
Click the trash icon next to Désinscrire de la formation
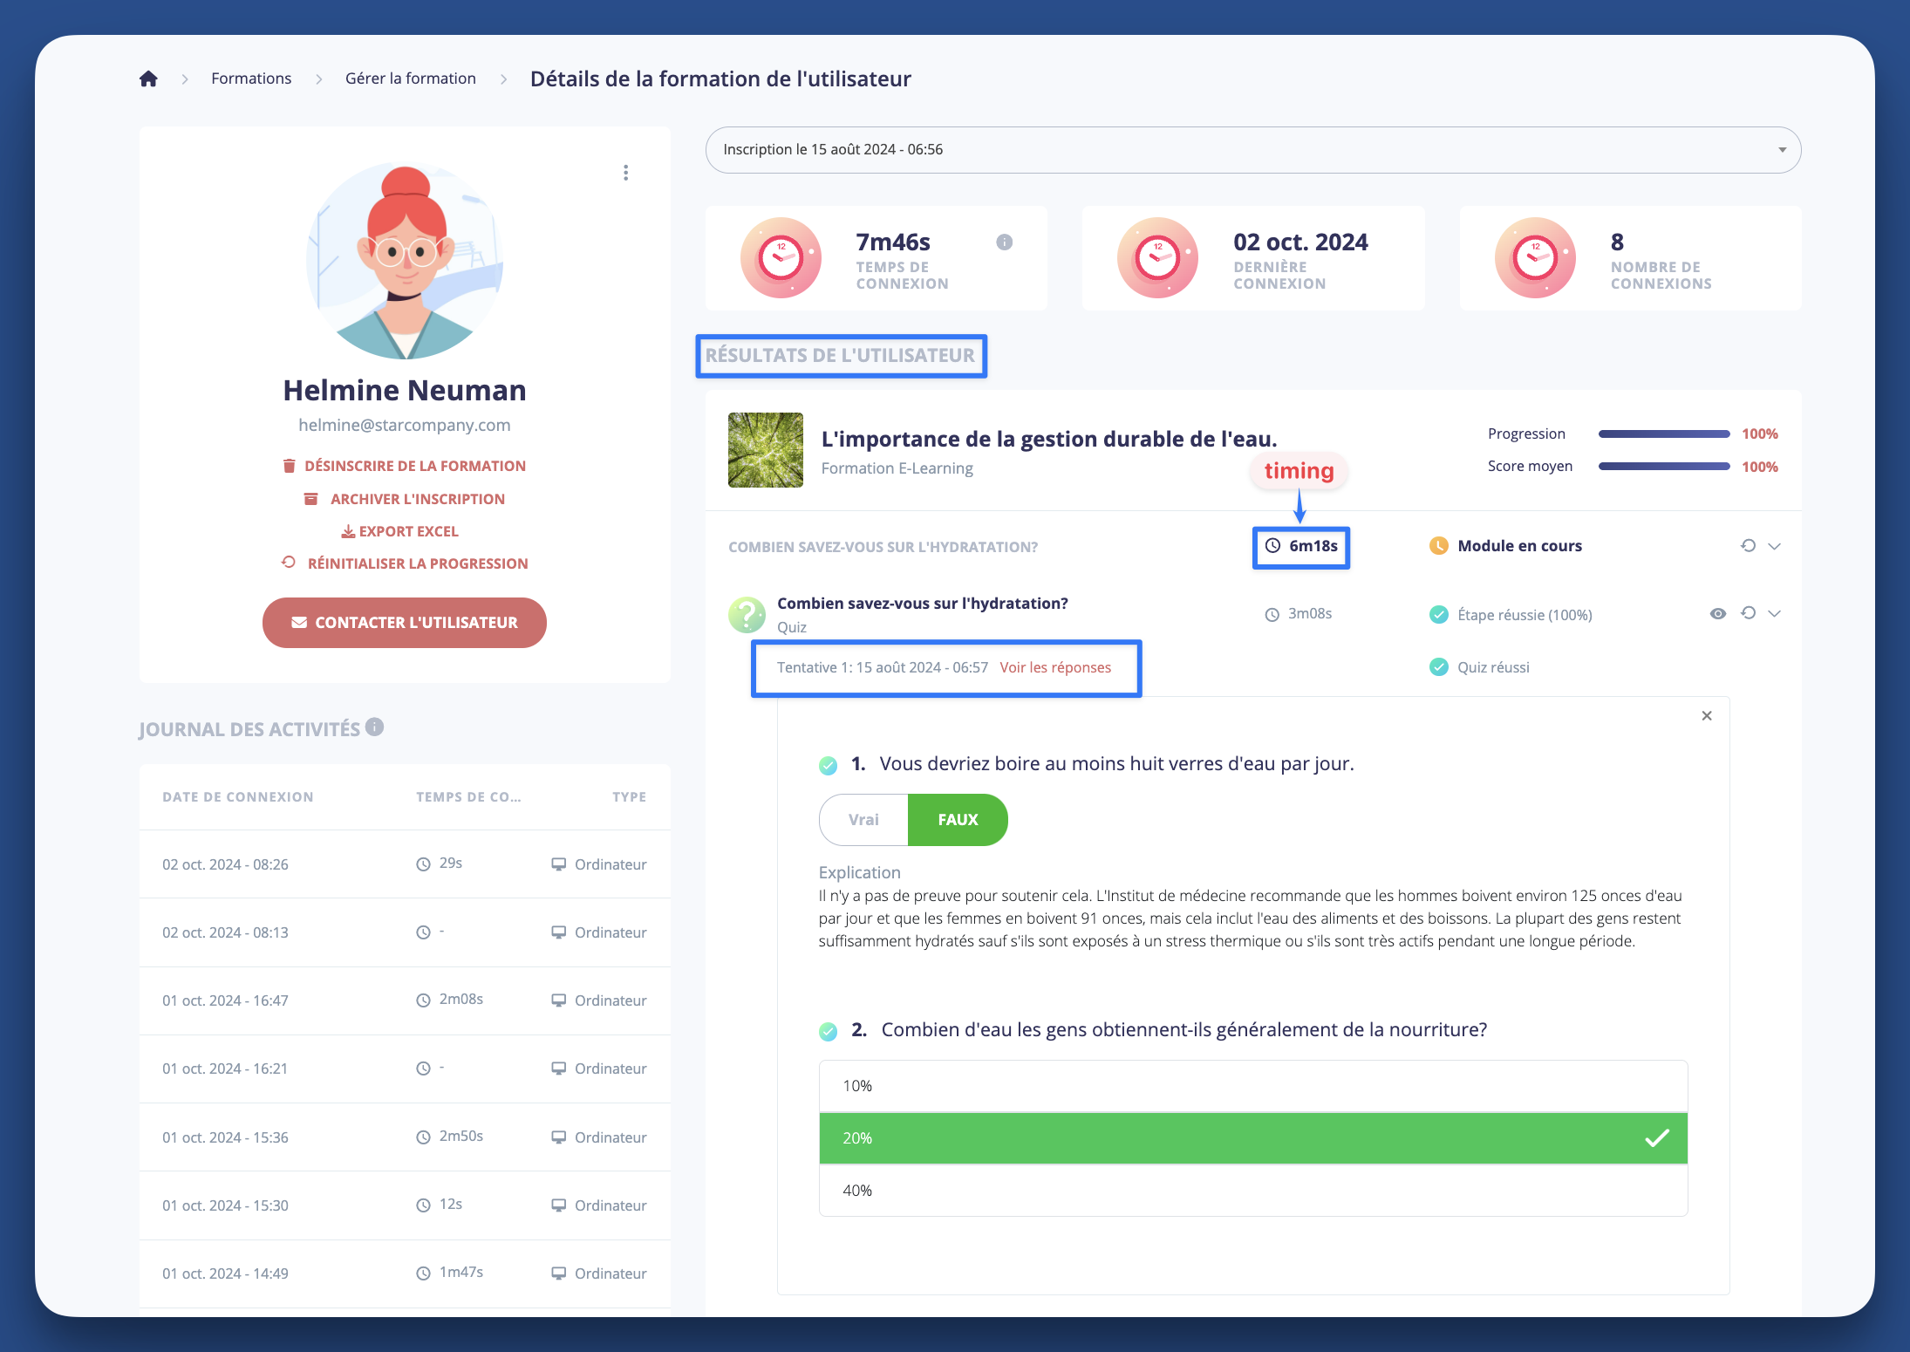point(290,465)
